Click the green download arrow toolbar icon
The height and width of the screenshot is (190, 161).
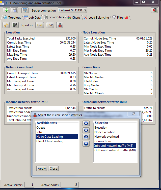coord(7,10)
